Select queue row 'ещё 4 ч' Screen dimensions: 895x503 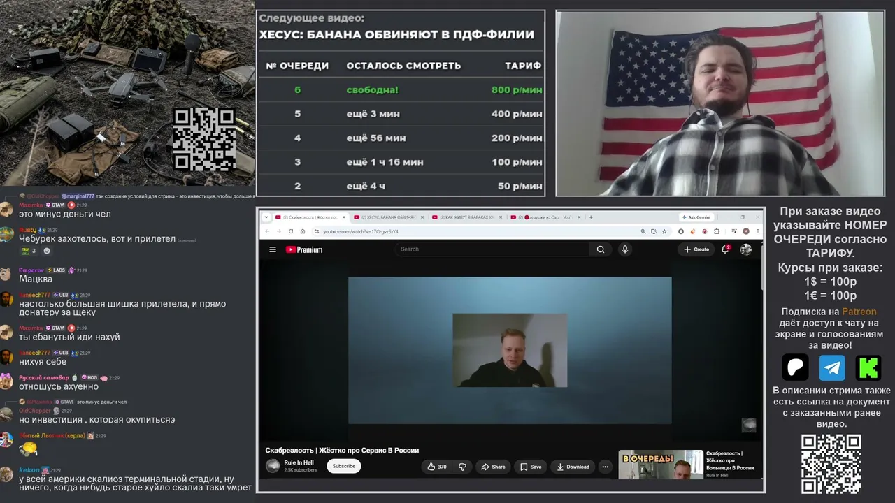click(401, 186)
